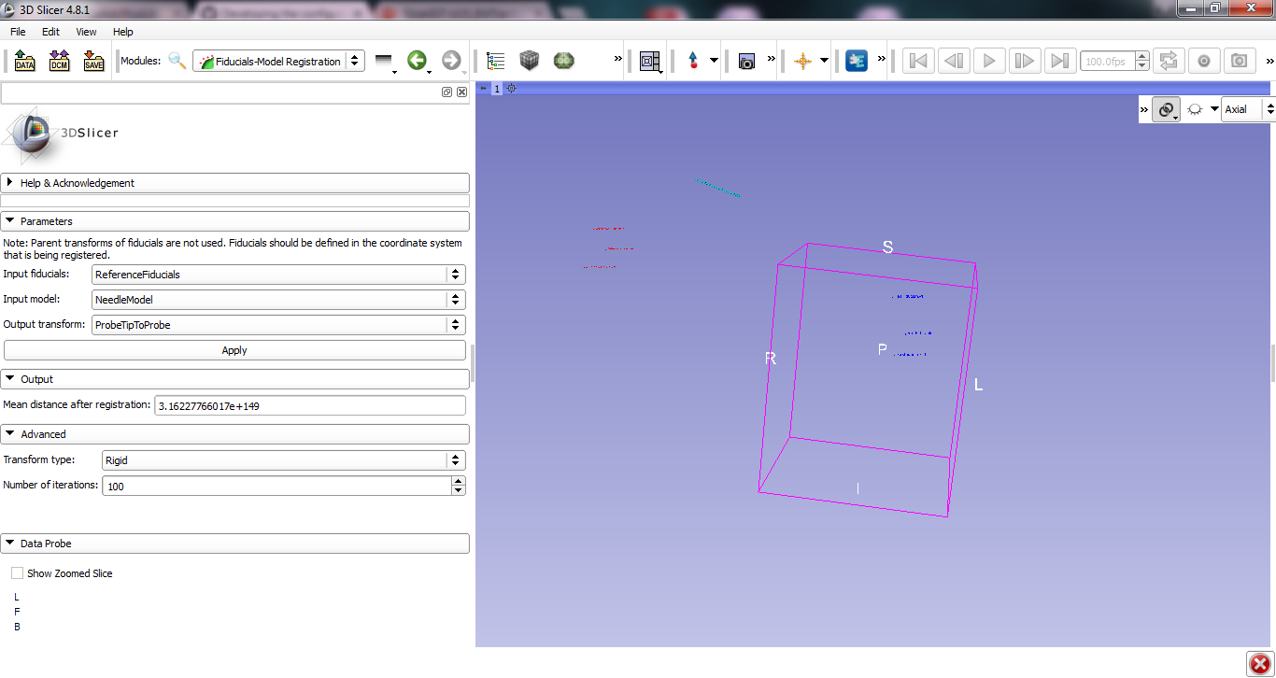Screen dimensions: 1276x678
Task: Open the Add Data dialog
Action: pos(24,61)
